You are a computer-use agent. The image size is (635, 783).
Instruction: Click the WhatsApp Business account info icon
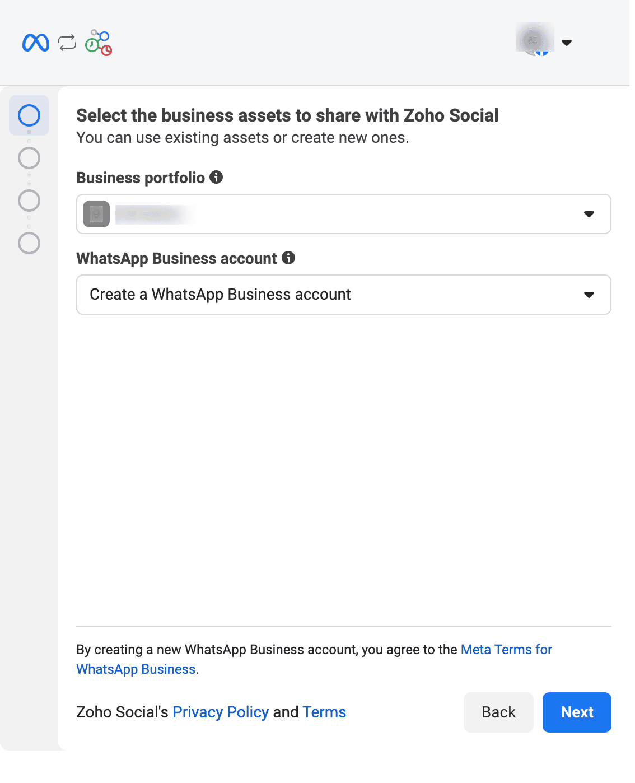point(288,258)
